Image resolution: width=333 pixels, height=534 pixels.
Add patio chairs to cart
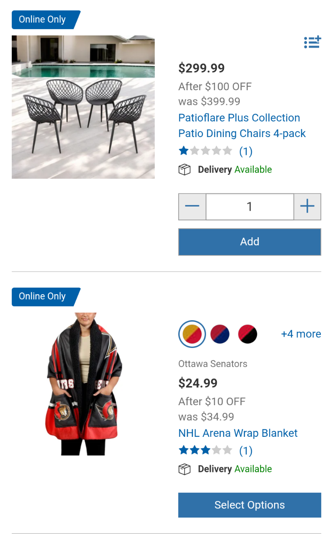pyautogui.click(x=250, y=242)
